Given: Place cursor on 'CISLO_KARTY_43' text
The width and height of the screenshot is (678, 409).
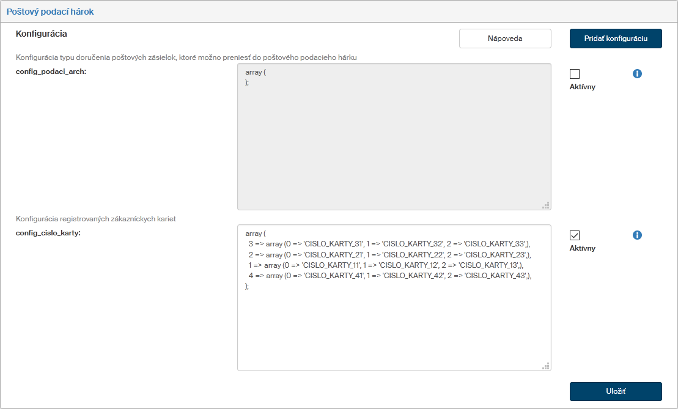Looking at the screenshot, I should (495, 276).
